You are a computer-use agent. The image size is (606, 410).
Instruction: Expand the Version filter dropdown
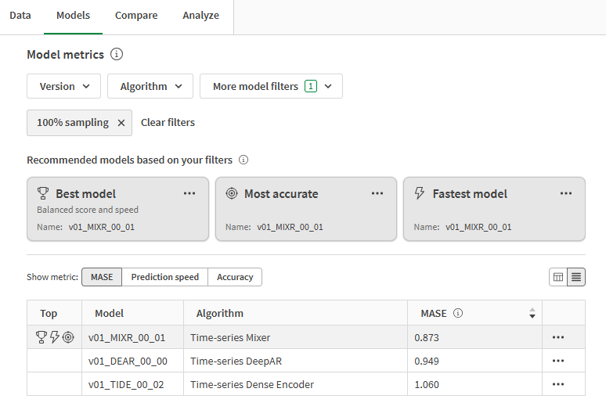pos(63,86)
